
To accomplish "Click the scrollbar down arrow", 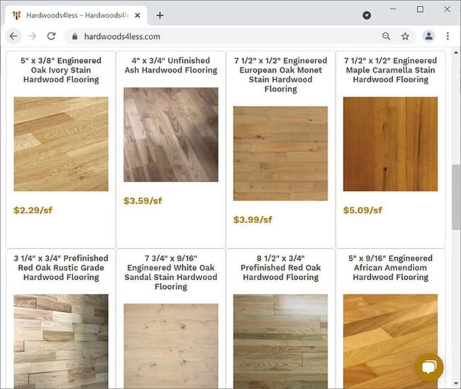I will 456,383.
